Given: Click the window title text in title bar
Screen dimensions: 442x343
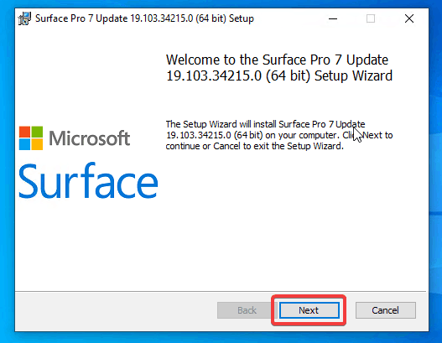Looking at the screenshot, I should (144, 18).
